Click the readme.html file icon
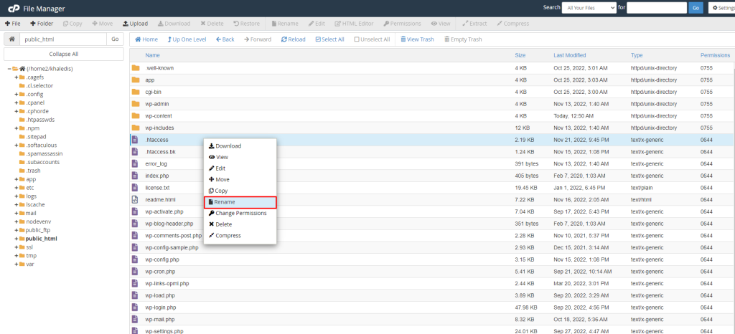 (x=135, y=200)
